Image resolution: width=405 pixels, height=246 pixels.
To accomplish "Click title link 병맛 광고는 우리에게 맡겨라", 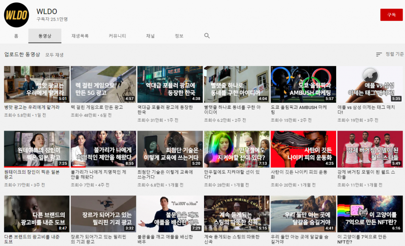I will click(x=32, y=107).
